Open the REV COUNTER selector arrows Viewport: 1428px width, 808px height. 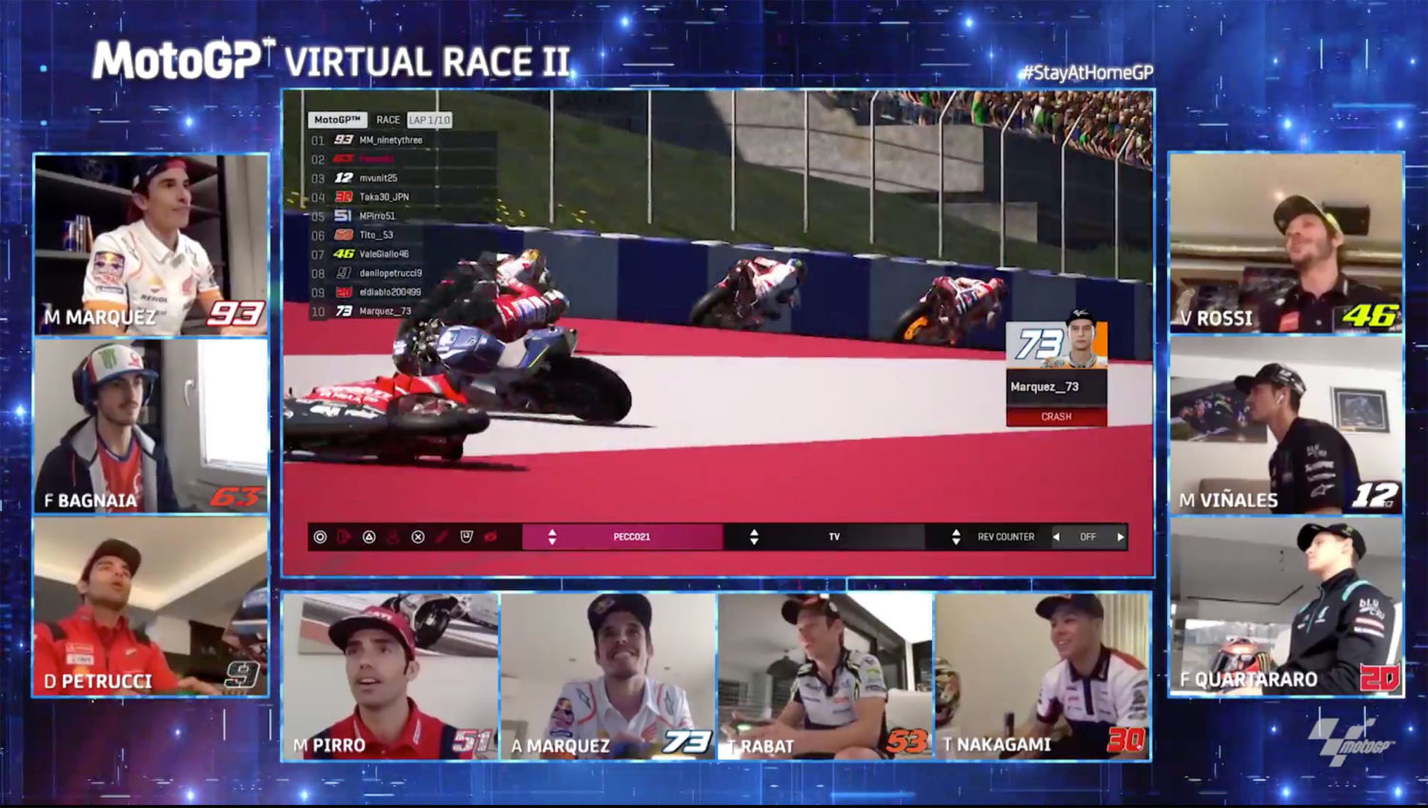pyautogui.click(x=956, y=537)
